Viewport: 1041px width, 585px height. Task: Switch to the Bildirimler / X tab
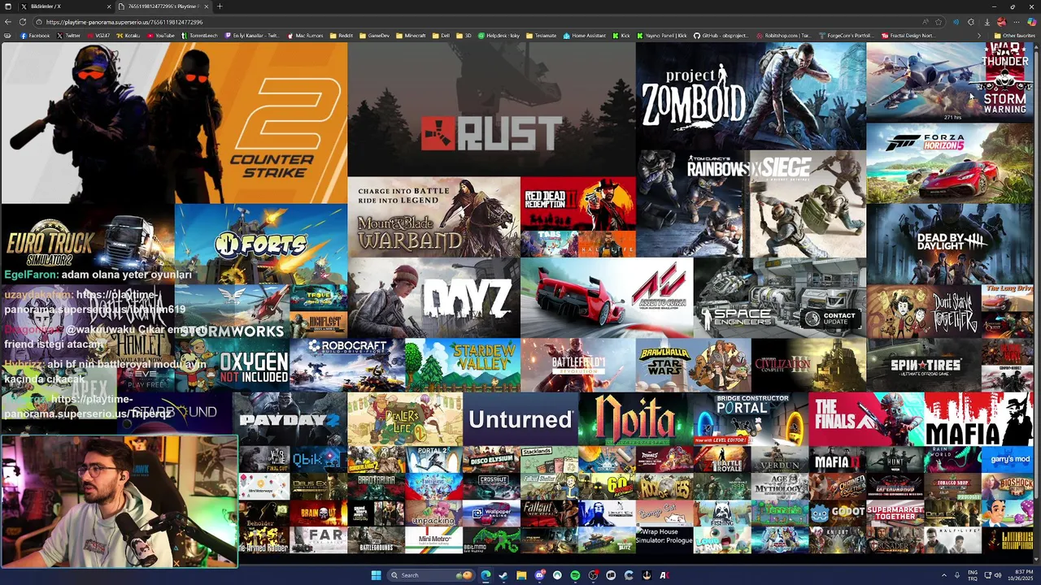pyautogui.click(x=64, y=6)
